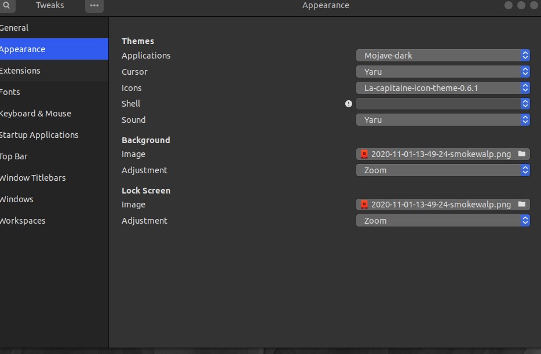Select Windows in the sidebar

point(54,199)
